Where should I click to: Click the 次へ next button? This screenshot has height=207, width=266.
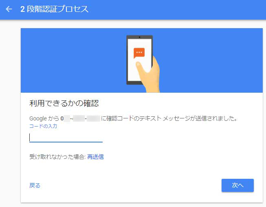[237, 185]
